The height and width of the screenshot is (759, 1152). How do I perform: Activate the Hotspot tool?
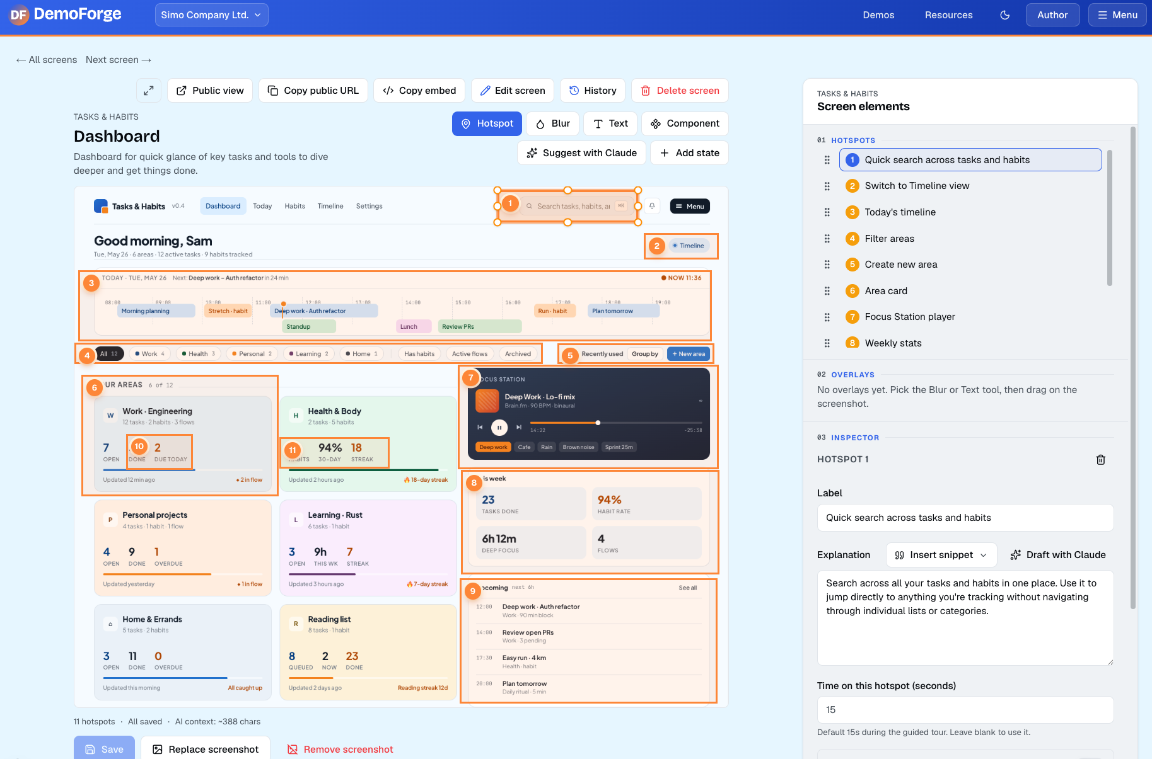pyautogui.click(x=487, y=123)
